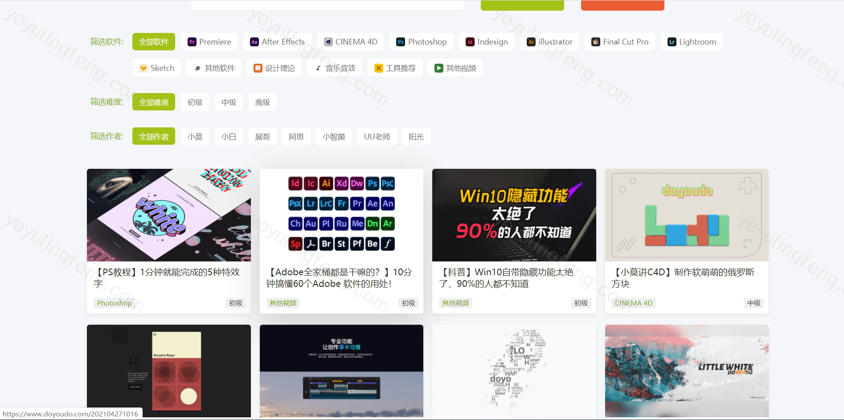Filter tutorials by After Effects
The image size is (844, 420).
point(278,42)
